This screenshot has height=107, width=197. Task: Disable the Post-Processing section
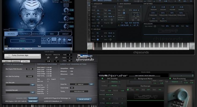(x=170, y=79)
